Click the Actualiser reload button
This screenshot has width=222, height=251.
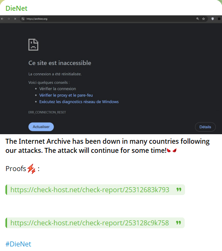pyautogui.click(x=41, y=127)
